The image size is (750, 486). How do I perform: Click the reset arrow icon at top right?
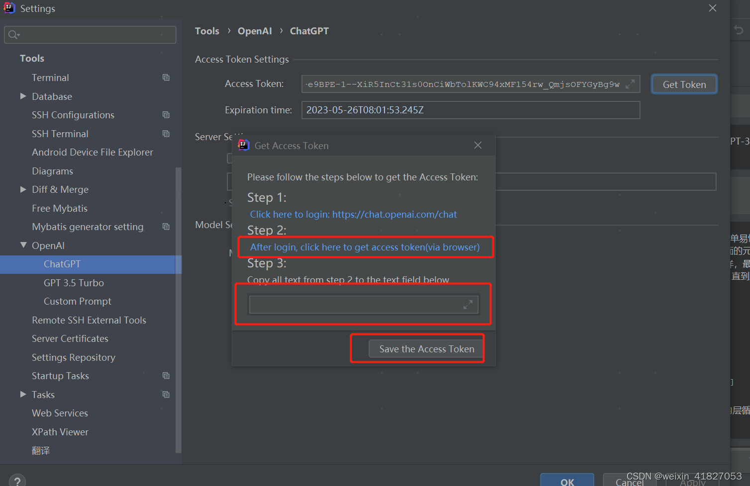click(739, 30)
